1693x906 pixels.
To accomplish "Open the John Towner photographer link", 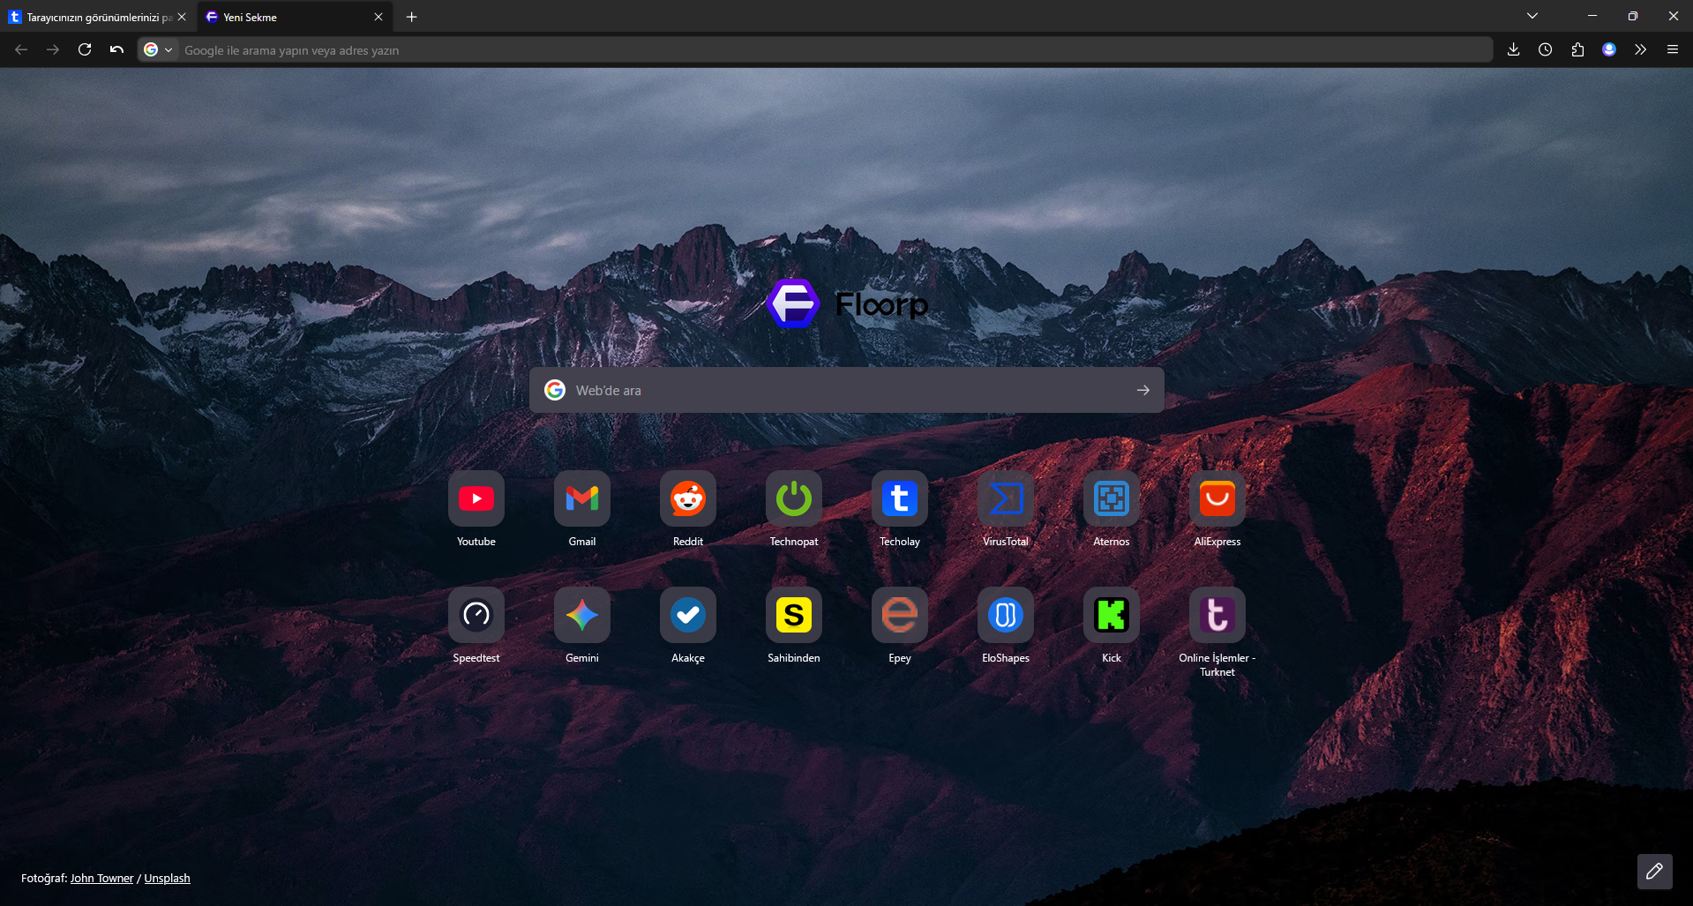I will (101, 878).
